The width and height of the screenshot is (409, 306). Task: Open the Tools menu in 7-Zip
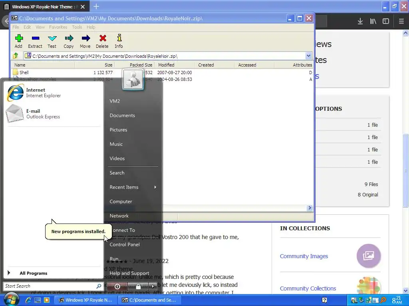coord(77,27)
